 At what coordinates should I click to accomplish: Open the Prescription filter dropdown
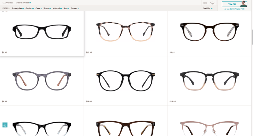(18, 9)
